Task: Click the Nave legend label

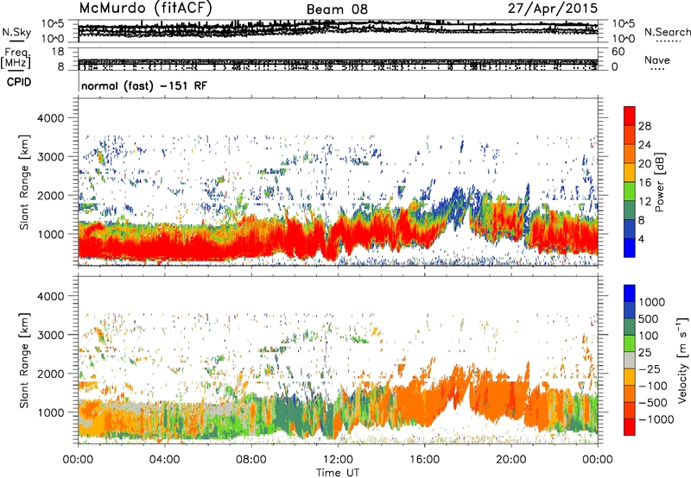Action: coord(657,60)
